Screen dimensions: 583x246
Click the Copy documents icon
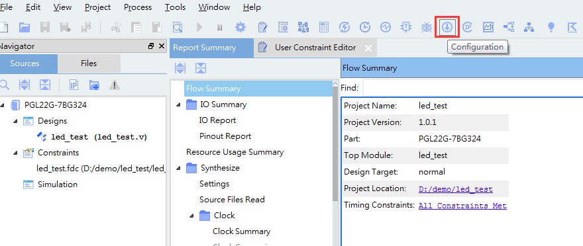click(136, 26)
